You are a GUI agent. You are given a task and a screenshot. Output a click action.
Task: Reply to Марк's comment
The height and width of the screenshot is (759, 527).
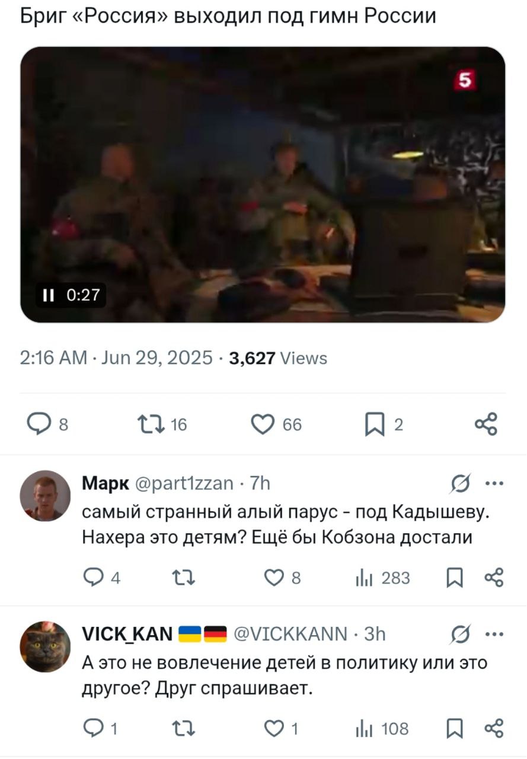[101, 578]
